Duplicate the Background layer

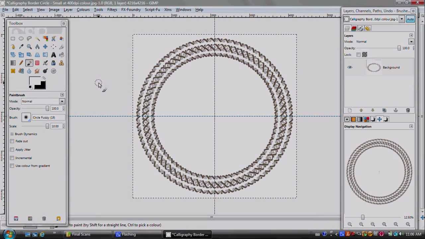pos(384,110)
